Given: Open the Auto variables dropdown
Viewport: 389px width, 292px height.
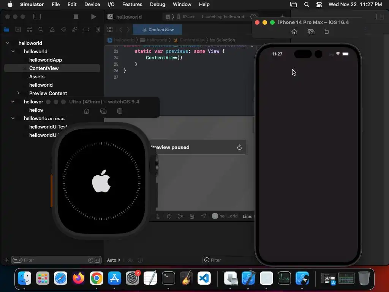Looking at the screenshot, I should click(113, 260).
